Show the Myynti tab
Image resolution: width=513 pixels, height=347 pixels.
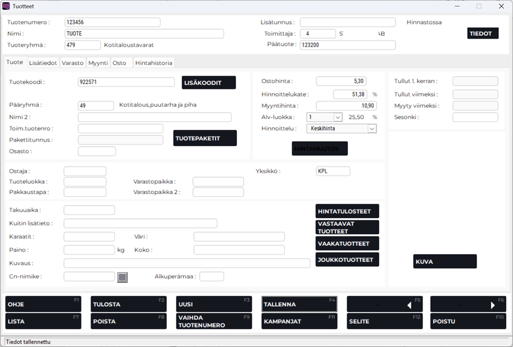pyautogui.click(x=98, y=63)
